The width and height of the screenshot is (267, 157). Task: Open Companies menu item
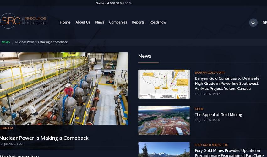click(118, 22)
